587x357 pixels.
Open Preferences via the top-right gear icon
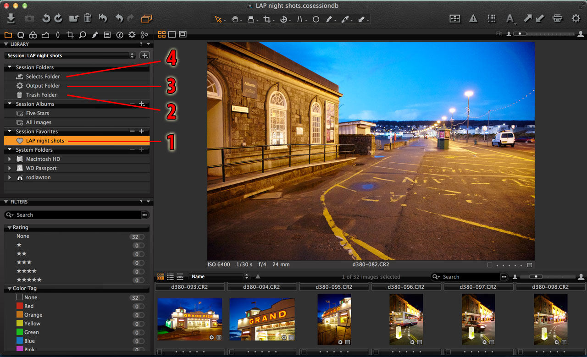tap(576, 18)
